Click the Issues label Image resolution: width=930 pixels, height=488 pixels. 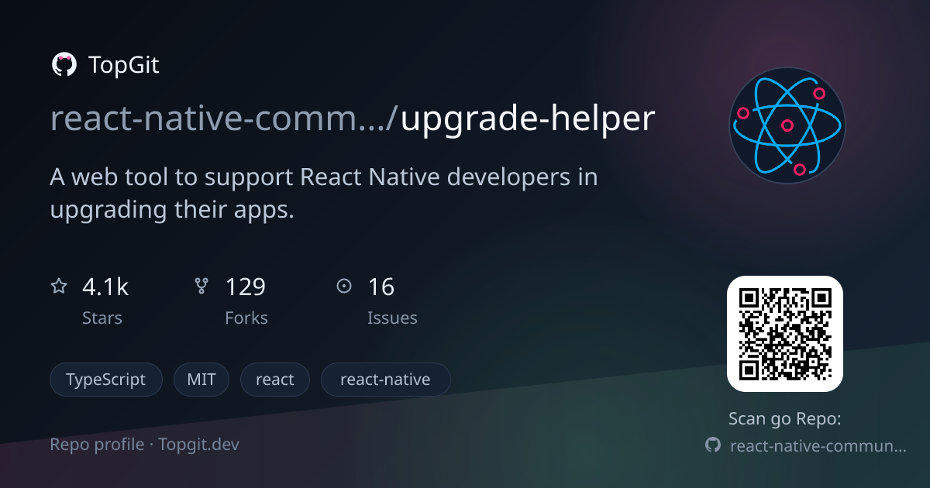(x=392, y=318)
